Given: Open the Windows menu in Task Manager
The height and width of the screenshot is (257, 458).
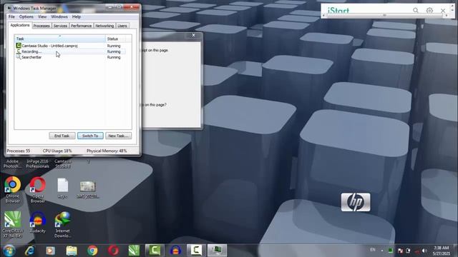Looking at the screenshot, I should click(59, 16).
